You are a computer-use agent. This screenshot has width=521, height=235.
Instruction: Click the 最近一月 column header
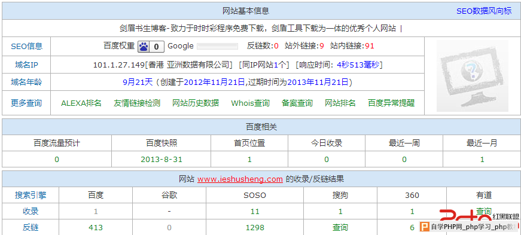pyautogui.click(x=482, y=144)
